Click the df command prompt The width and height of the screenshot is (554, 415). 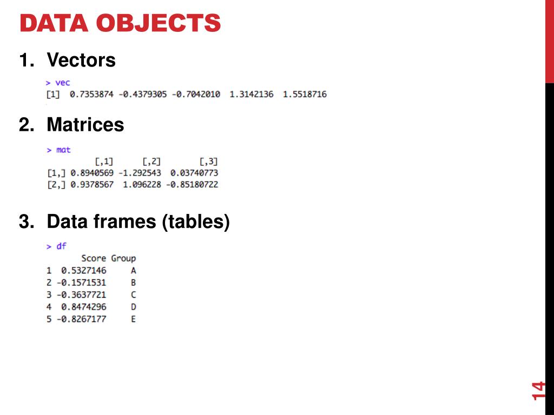click(56, 246)
